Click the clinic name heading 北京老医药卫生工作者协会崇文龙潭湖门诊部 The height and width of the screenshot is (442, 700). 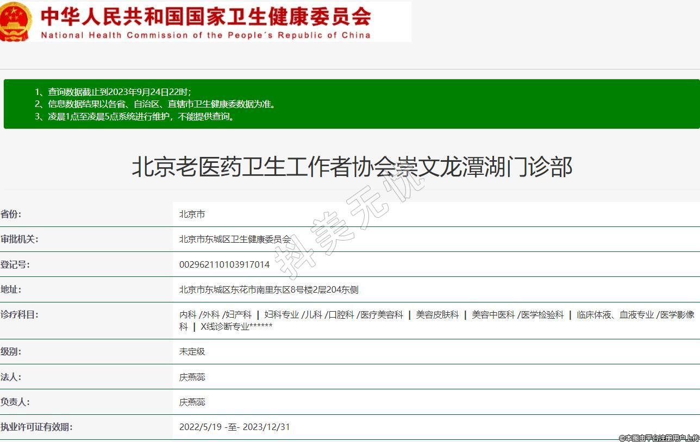352,167
